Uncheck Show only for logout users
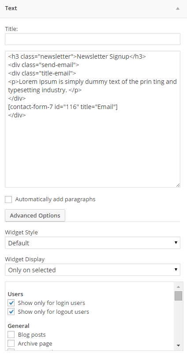This screenshot has height=357, width=187. pos(11,312)
